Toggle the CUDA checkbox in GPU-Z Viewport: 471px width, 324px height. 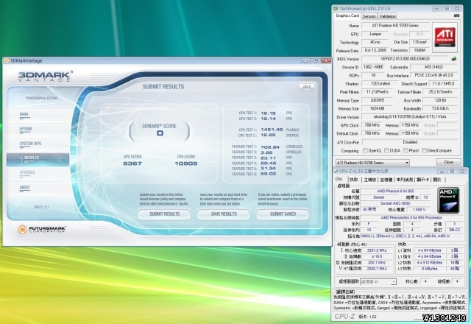(387, 150)
